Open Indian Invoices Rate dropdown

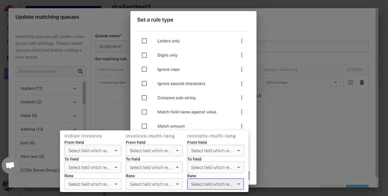(93, 184)
